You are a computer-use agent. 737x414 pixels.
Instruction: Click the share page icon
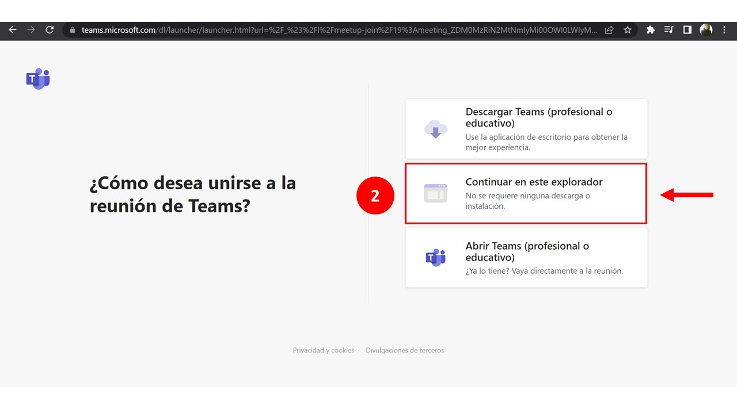609,30
